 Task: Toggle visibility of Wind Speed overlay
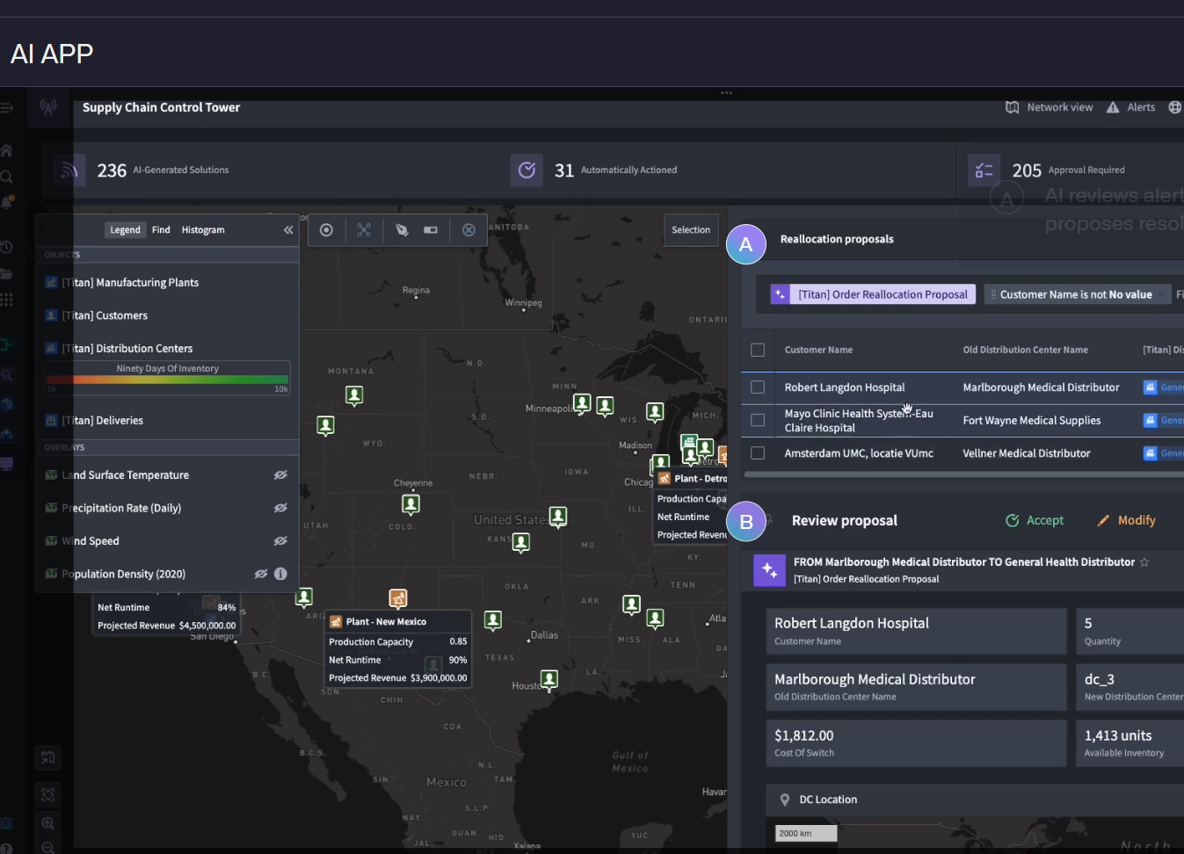pyautogui.click(x=280, y=541)
